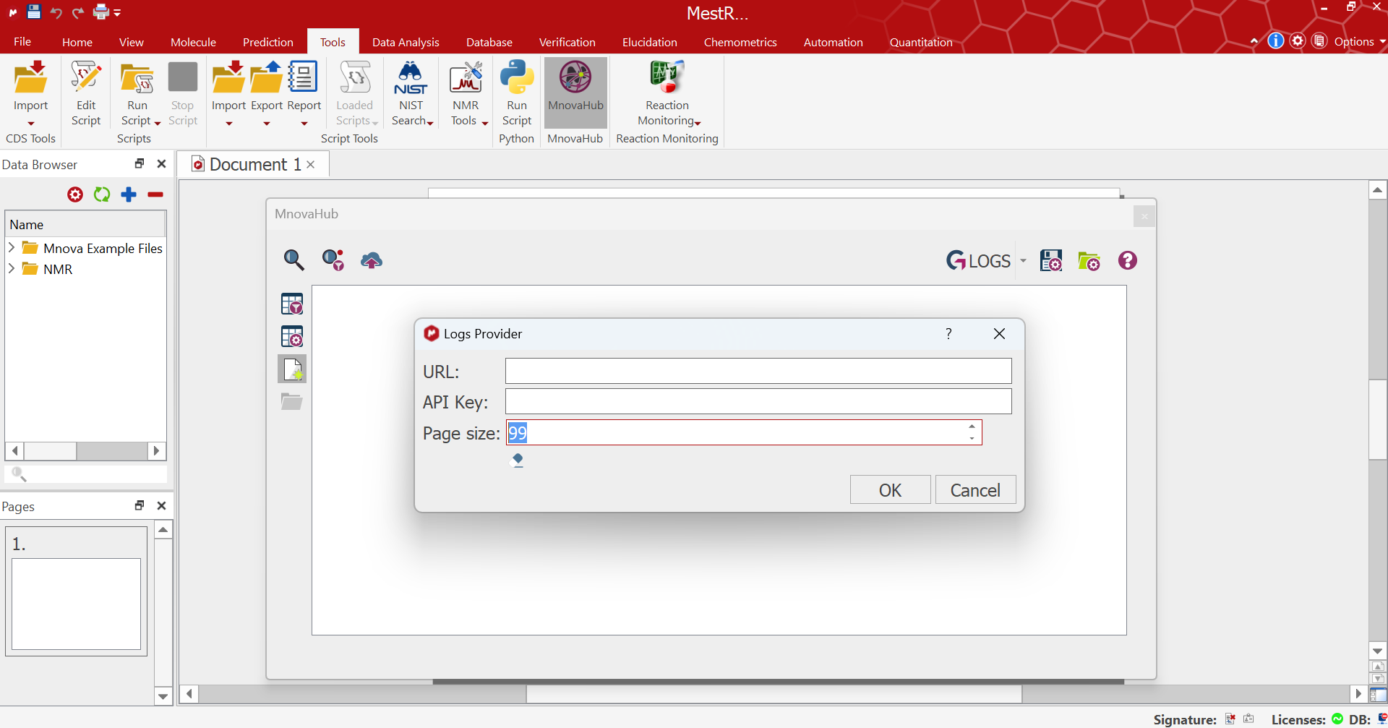Click the blue info icon near Options
This screenshot has width=1388, height=728.
(1276, 40)
